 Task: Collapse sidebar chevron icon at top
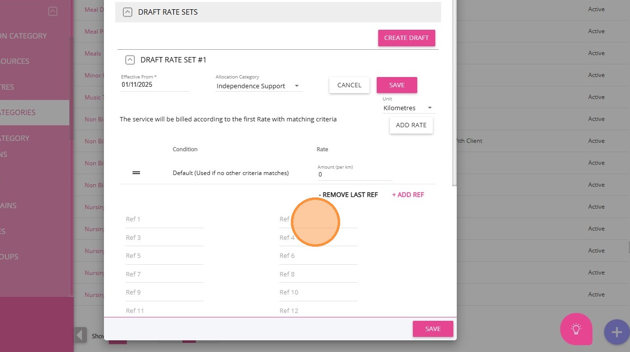pyautogui.click(x=53, y=11)
